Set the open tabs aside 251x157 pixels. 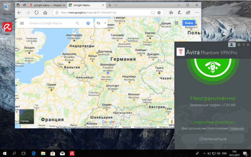[x=24, y=5]
